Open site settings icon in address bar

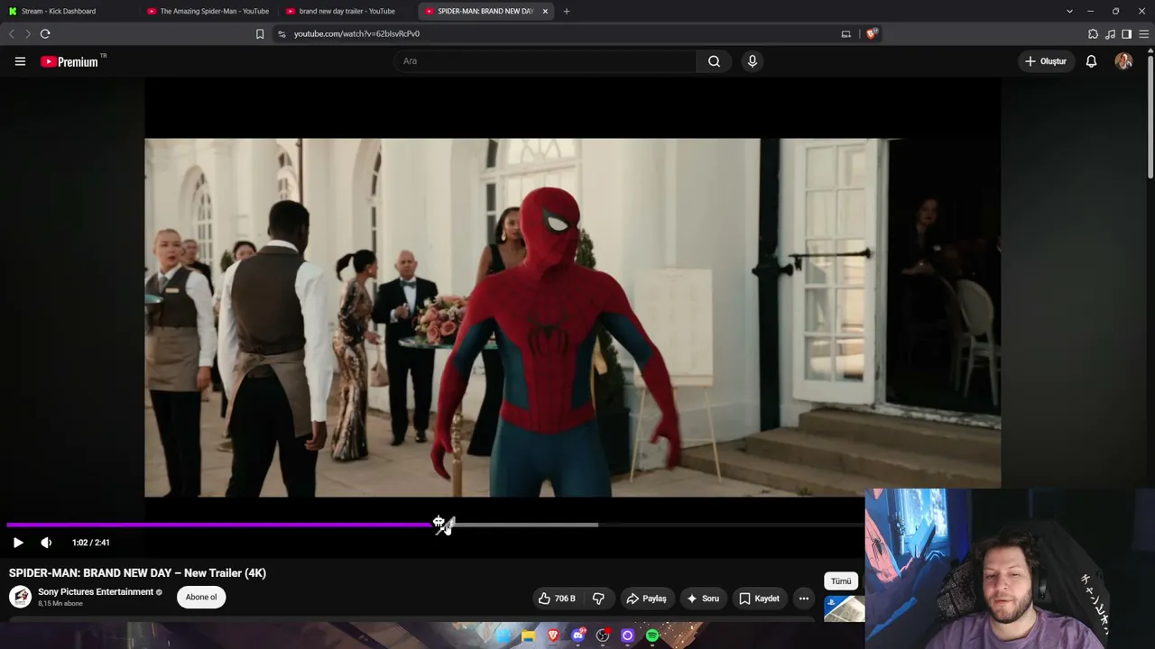pyautogui.click(x=282, y=34)
